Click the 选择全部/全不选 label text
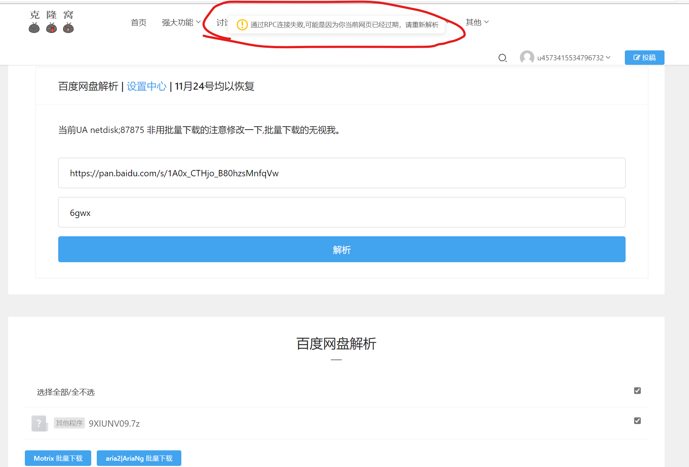The width and height of the screenshot is (689, 467). click(66, 392)
